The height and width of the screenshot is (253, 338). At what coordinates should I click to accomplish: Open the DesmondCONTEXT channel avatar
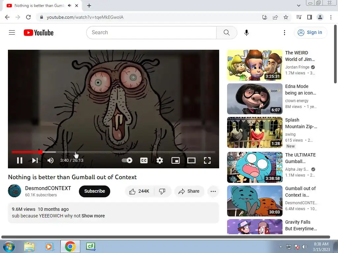(15, 191)
